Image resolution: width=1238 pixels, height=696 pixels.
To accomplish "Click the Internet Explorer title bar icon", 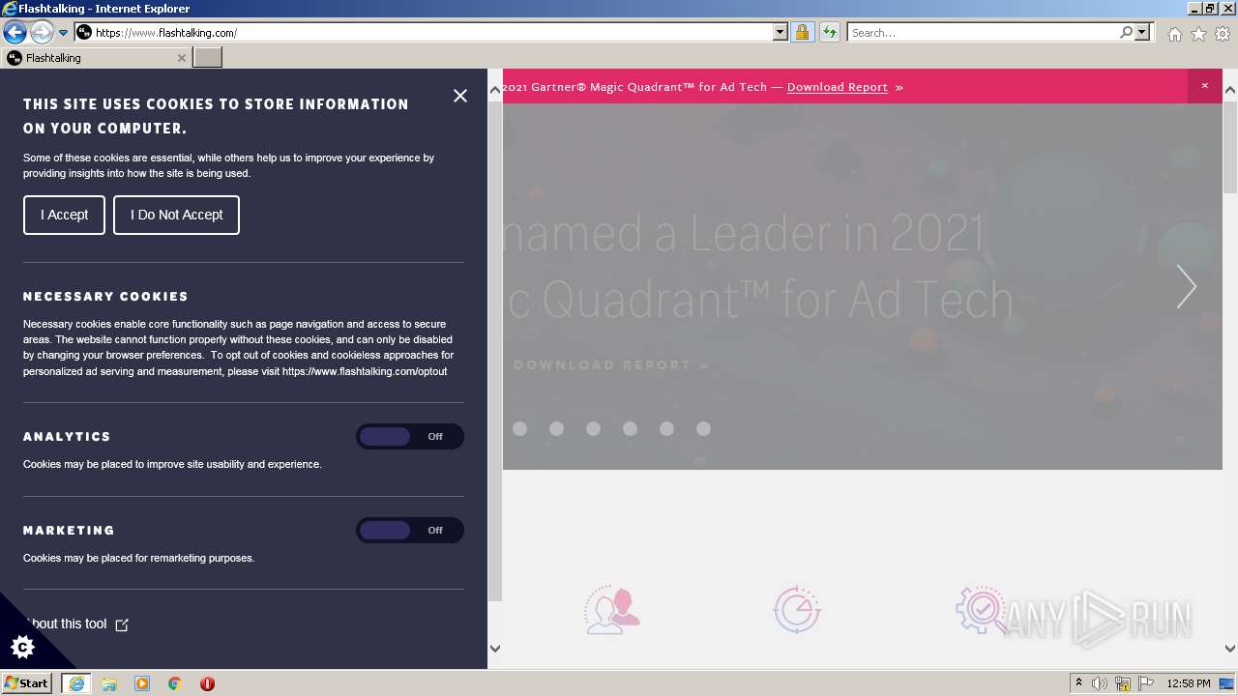I will pos(10,8).
